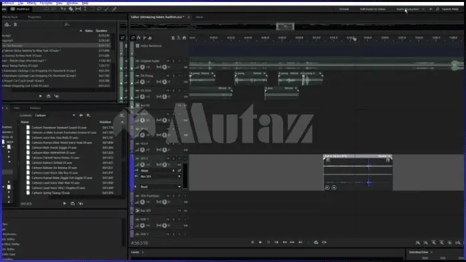Solo the Original Audio track
This screenshot has height=262, width=466.
[x=174, y=61]
